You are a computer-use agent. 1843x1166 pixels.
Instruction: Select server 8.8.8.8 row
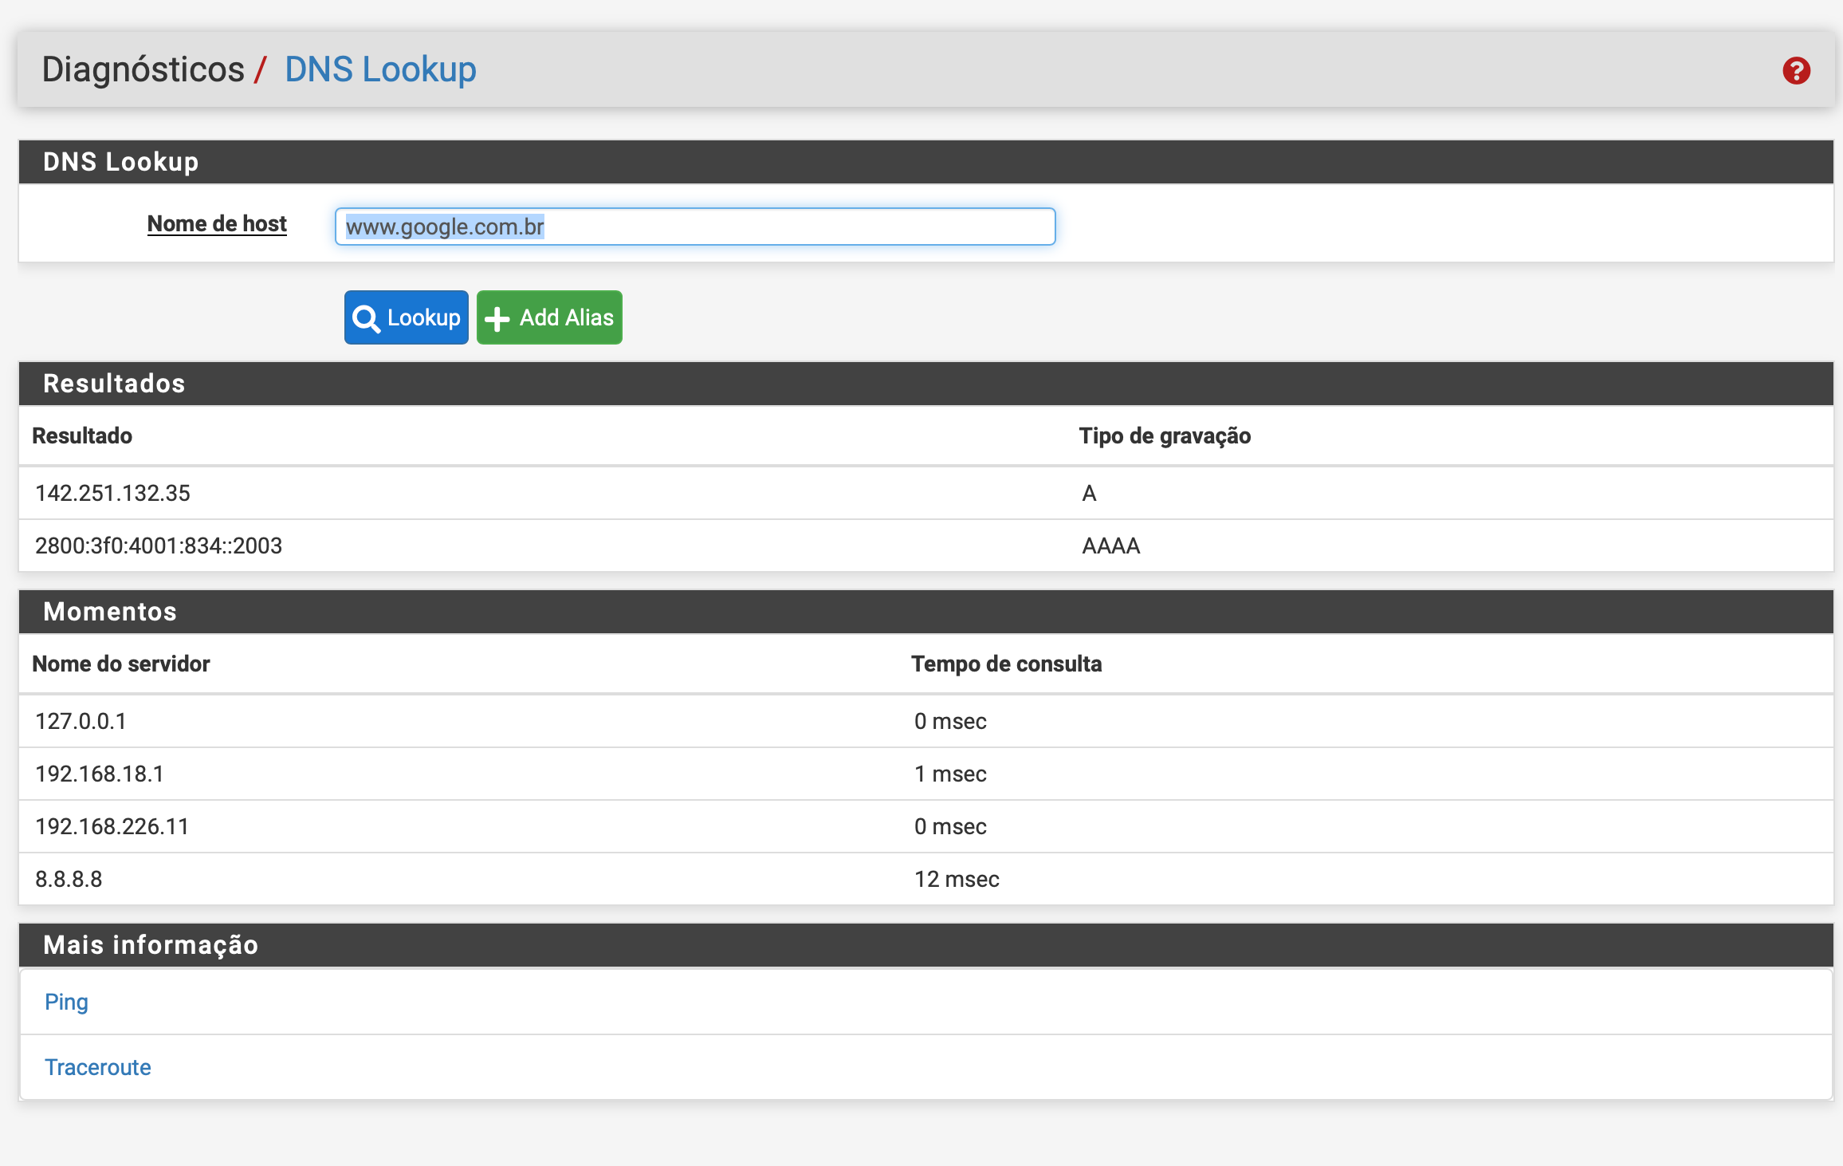(926, 879)
